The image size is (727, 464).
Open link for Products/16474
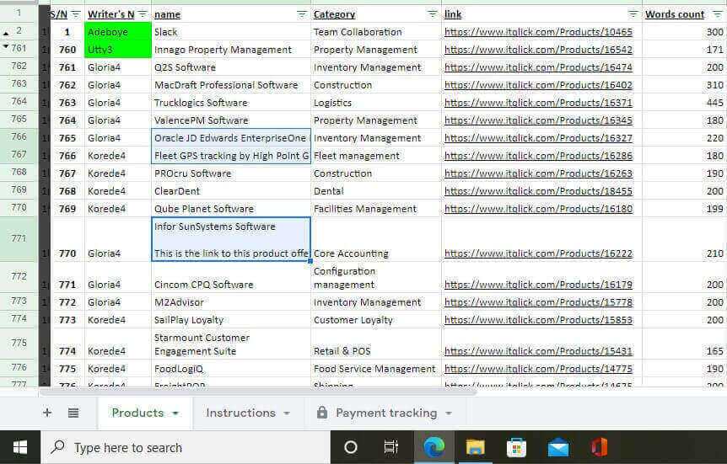(x=538, y=67)
